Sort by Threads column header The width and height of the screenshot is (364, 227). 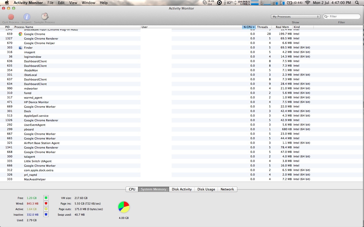(264, 27)
